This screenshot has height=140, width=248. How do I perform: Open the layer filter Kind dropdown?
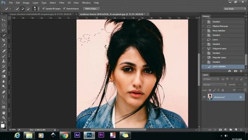(x=211, y=79)
